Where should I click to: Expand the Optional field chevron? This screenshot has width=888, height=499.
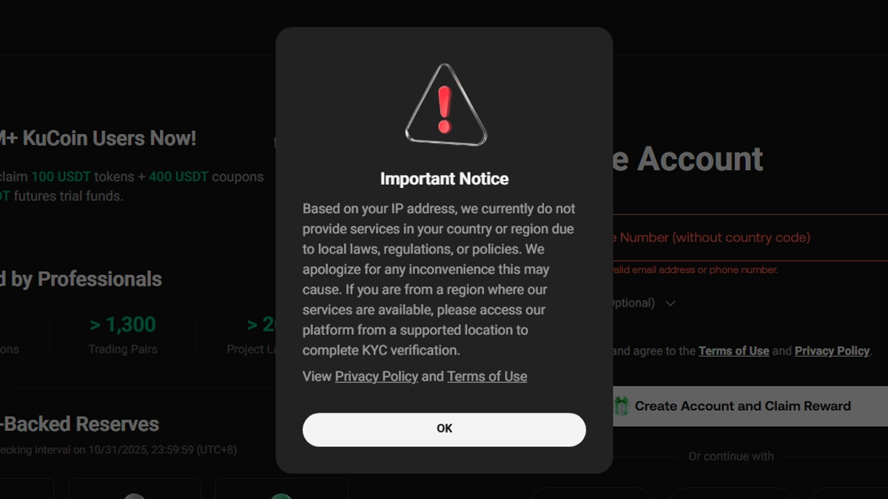point(670,303)
